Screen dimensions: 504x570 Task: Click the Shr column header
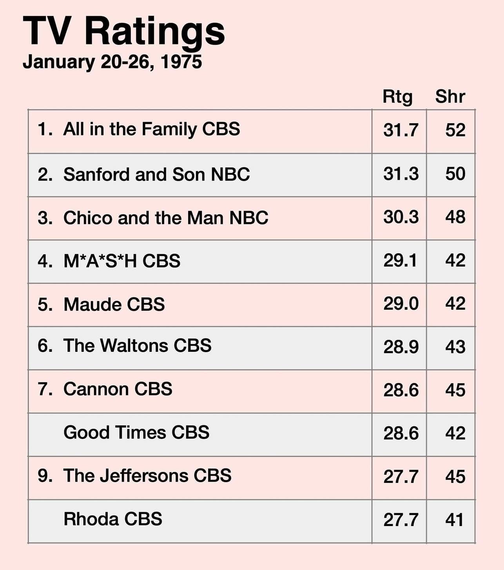[x=450, y=97]
